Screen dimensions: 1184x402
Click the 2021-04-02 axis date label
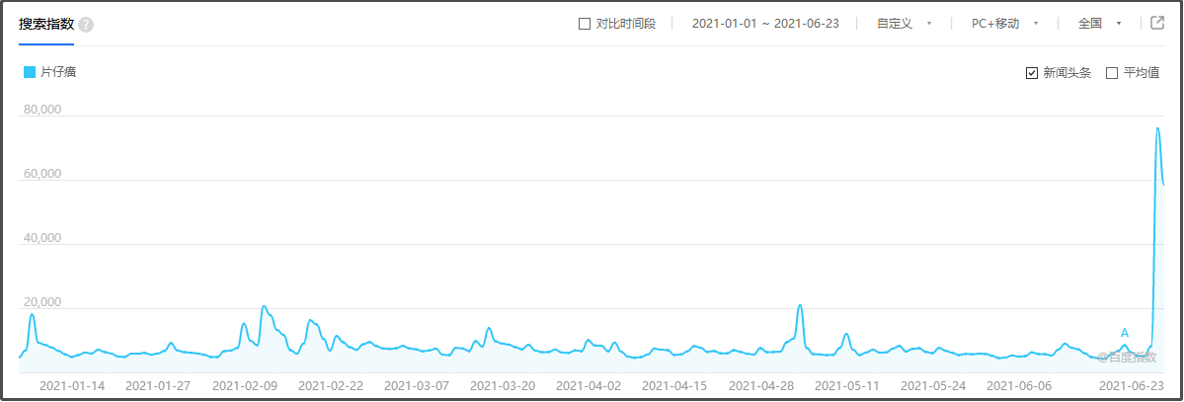(589, 385)
